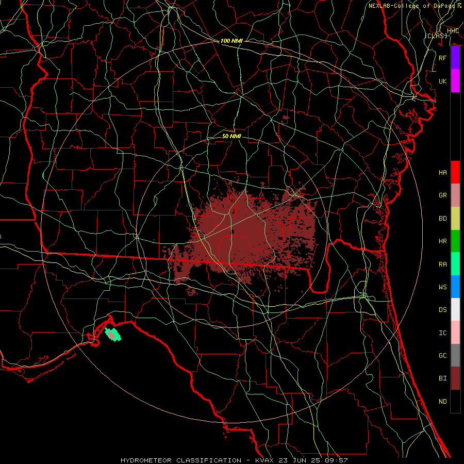The image size is (464, 464).
Task: Click the WS blue legend swatch
Action: [455, 287]
